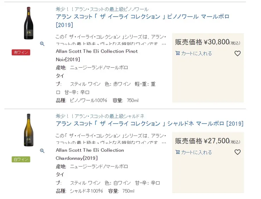Expand the truncated Chardonnay description ellipsis

[164, 143]
